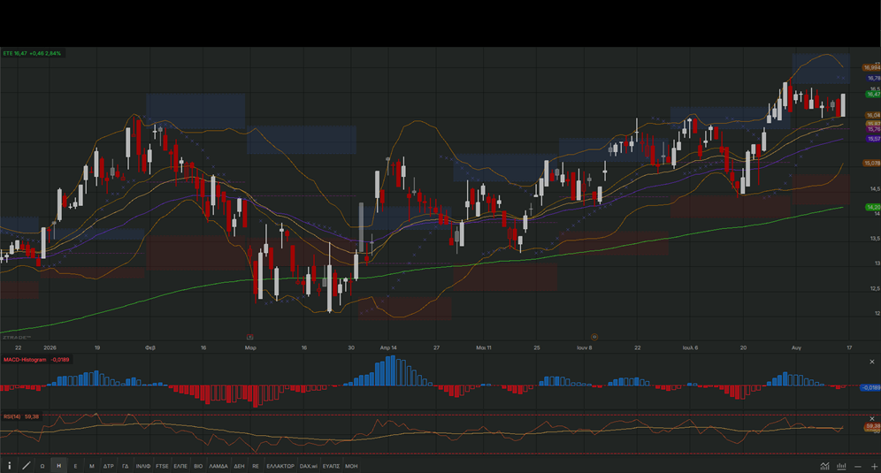Load the ΛΑΜΔΑ symbol shortcut
The width and height of the screenshot is (881, 473).
[218, 466]
